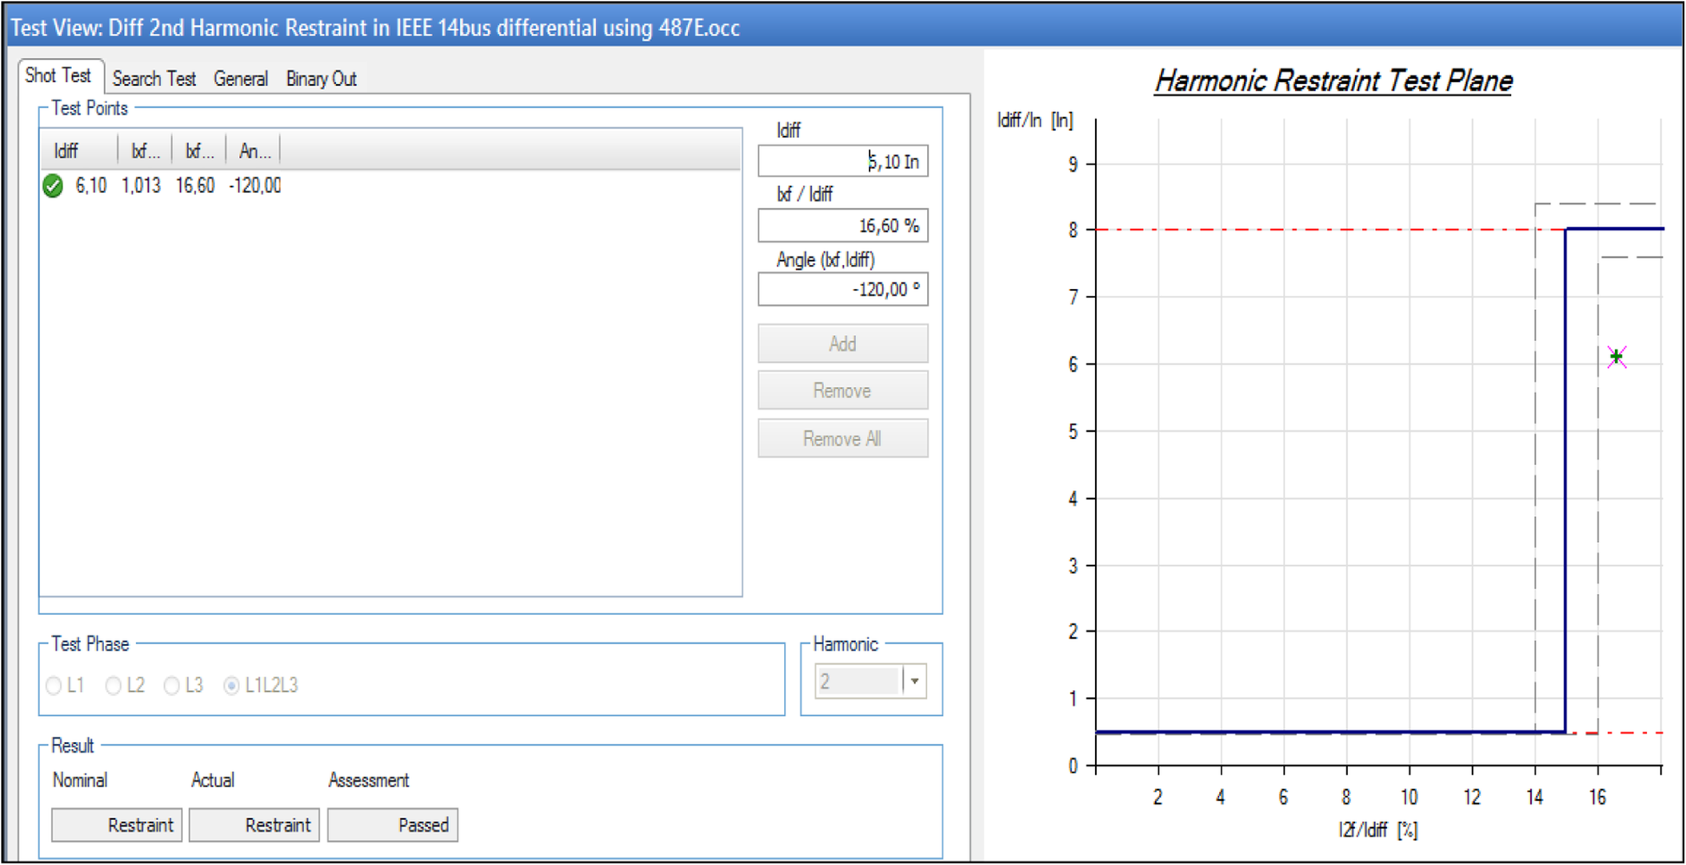Click the I2f/Idiff [%] axis label
1686x865 pixels.
pyautogui.click(x=1378, y=829)
